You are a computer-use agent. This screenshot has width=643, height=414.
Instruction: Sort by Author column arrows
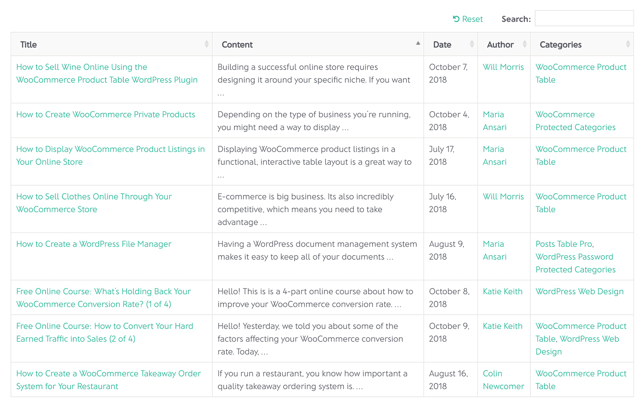(x=525, y=44)
